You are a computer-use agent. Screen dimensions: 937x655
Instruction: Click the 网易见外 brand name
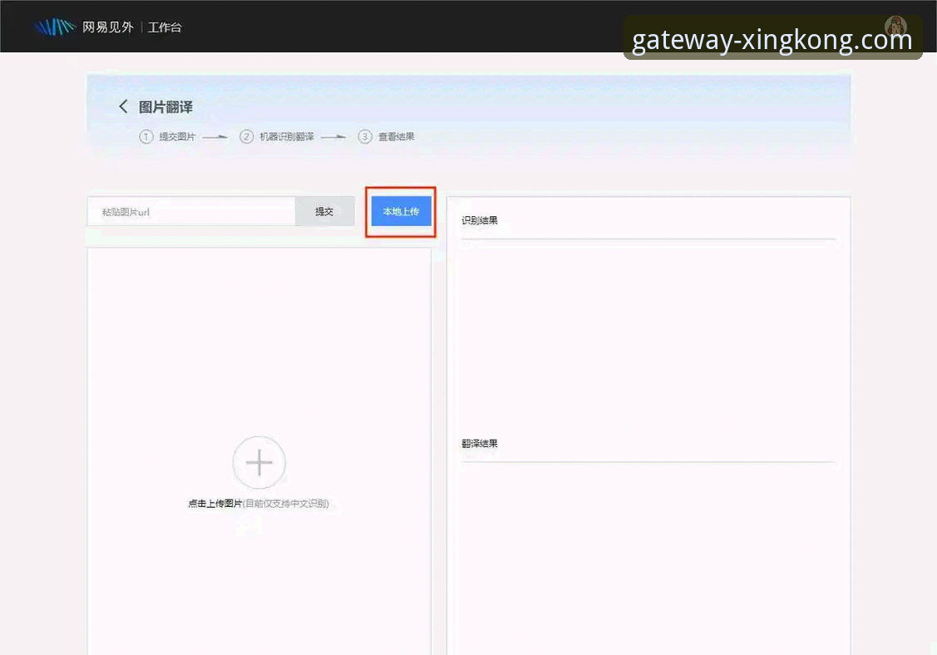pos(107,27)
